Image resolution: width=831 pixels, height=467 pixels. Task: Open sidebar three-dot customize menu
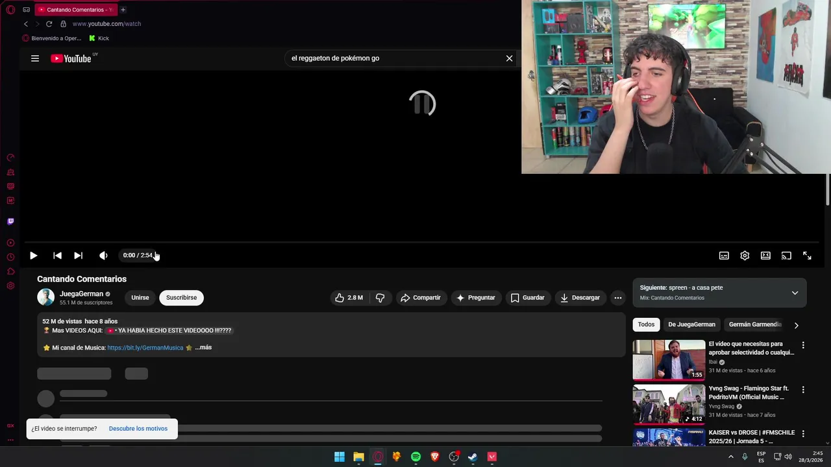(x=10, y=440)
